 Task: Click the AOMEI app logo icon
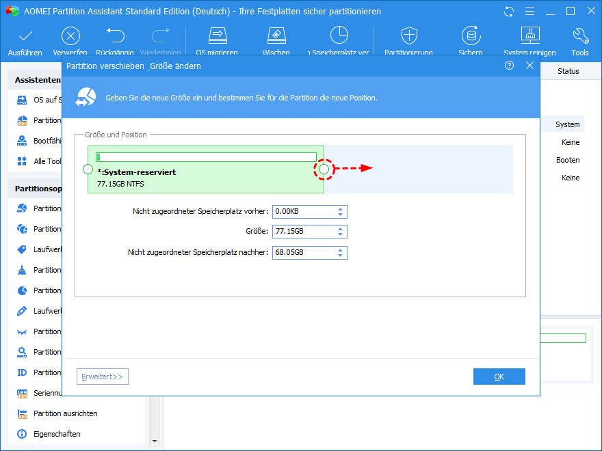(12, 11)
